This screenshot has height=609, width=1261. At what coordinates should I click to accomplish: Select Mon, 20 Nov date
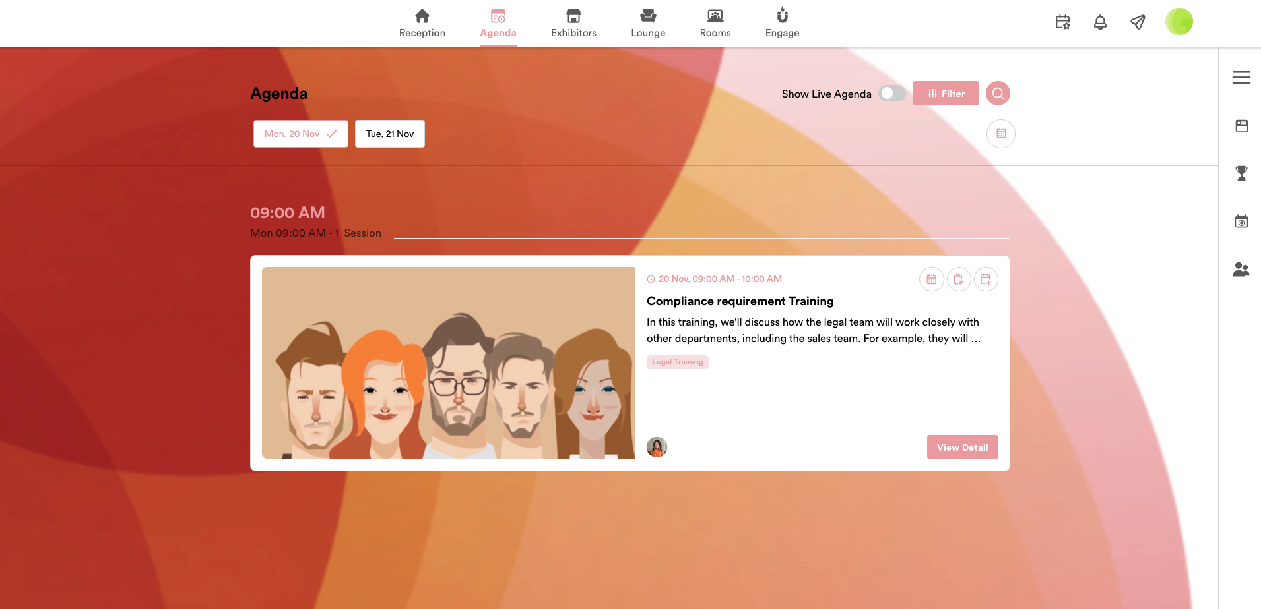click(x=301, y=134)
